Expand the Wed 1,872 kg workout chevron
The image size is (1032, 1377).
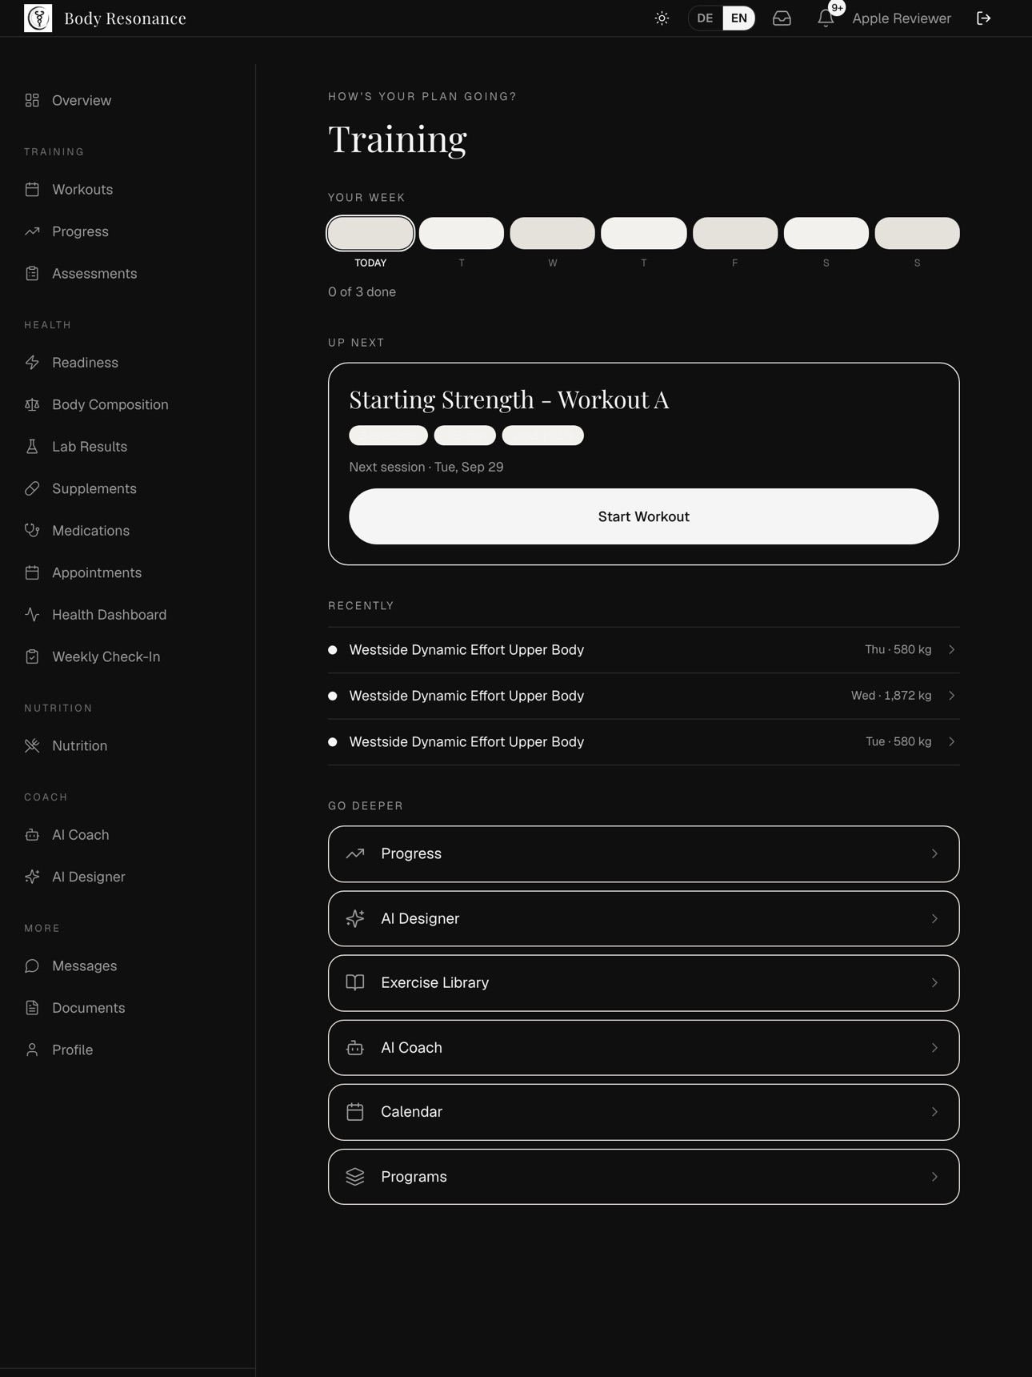[x=952, y=696]
